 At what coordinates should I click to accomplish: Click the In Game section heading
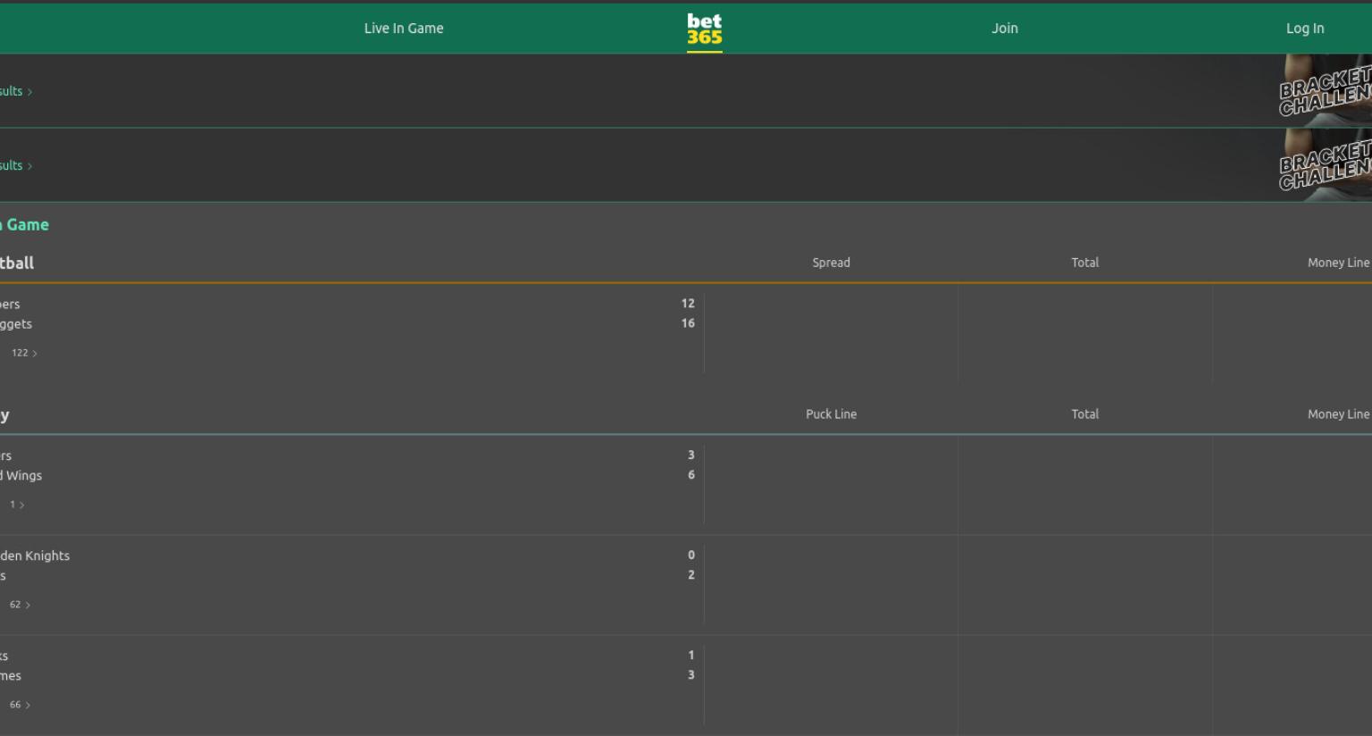coord(24,225)
